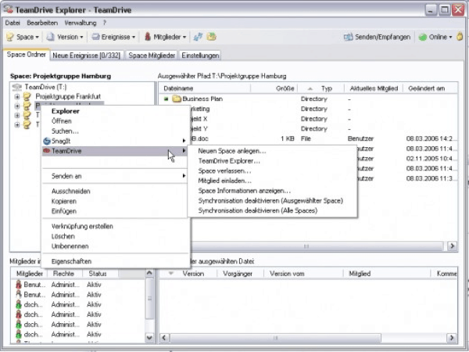The width and height of the screenshot is (469, 352).
Task: Open the Version toolbar dropdown
Action: pos(64,37)
